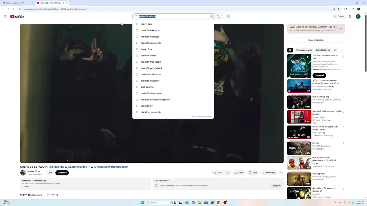The height and width of the screenshot is (206, 367).
Task: Open the YouTube hamburger guide menu
Action: (x=5, y=16)
